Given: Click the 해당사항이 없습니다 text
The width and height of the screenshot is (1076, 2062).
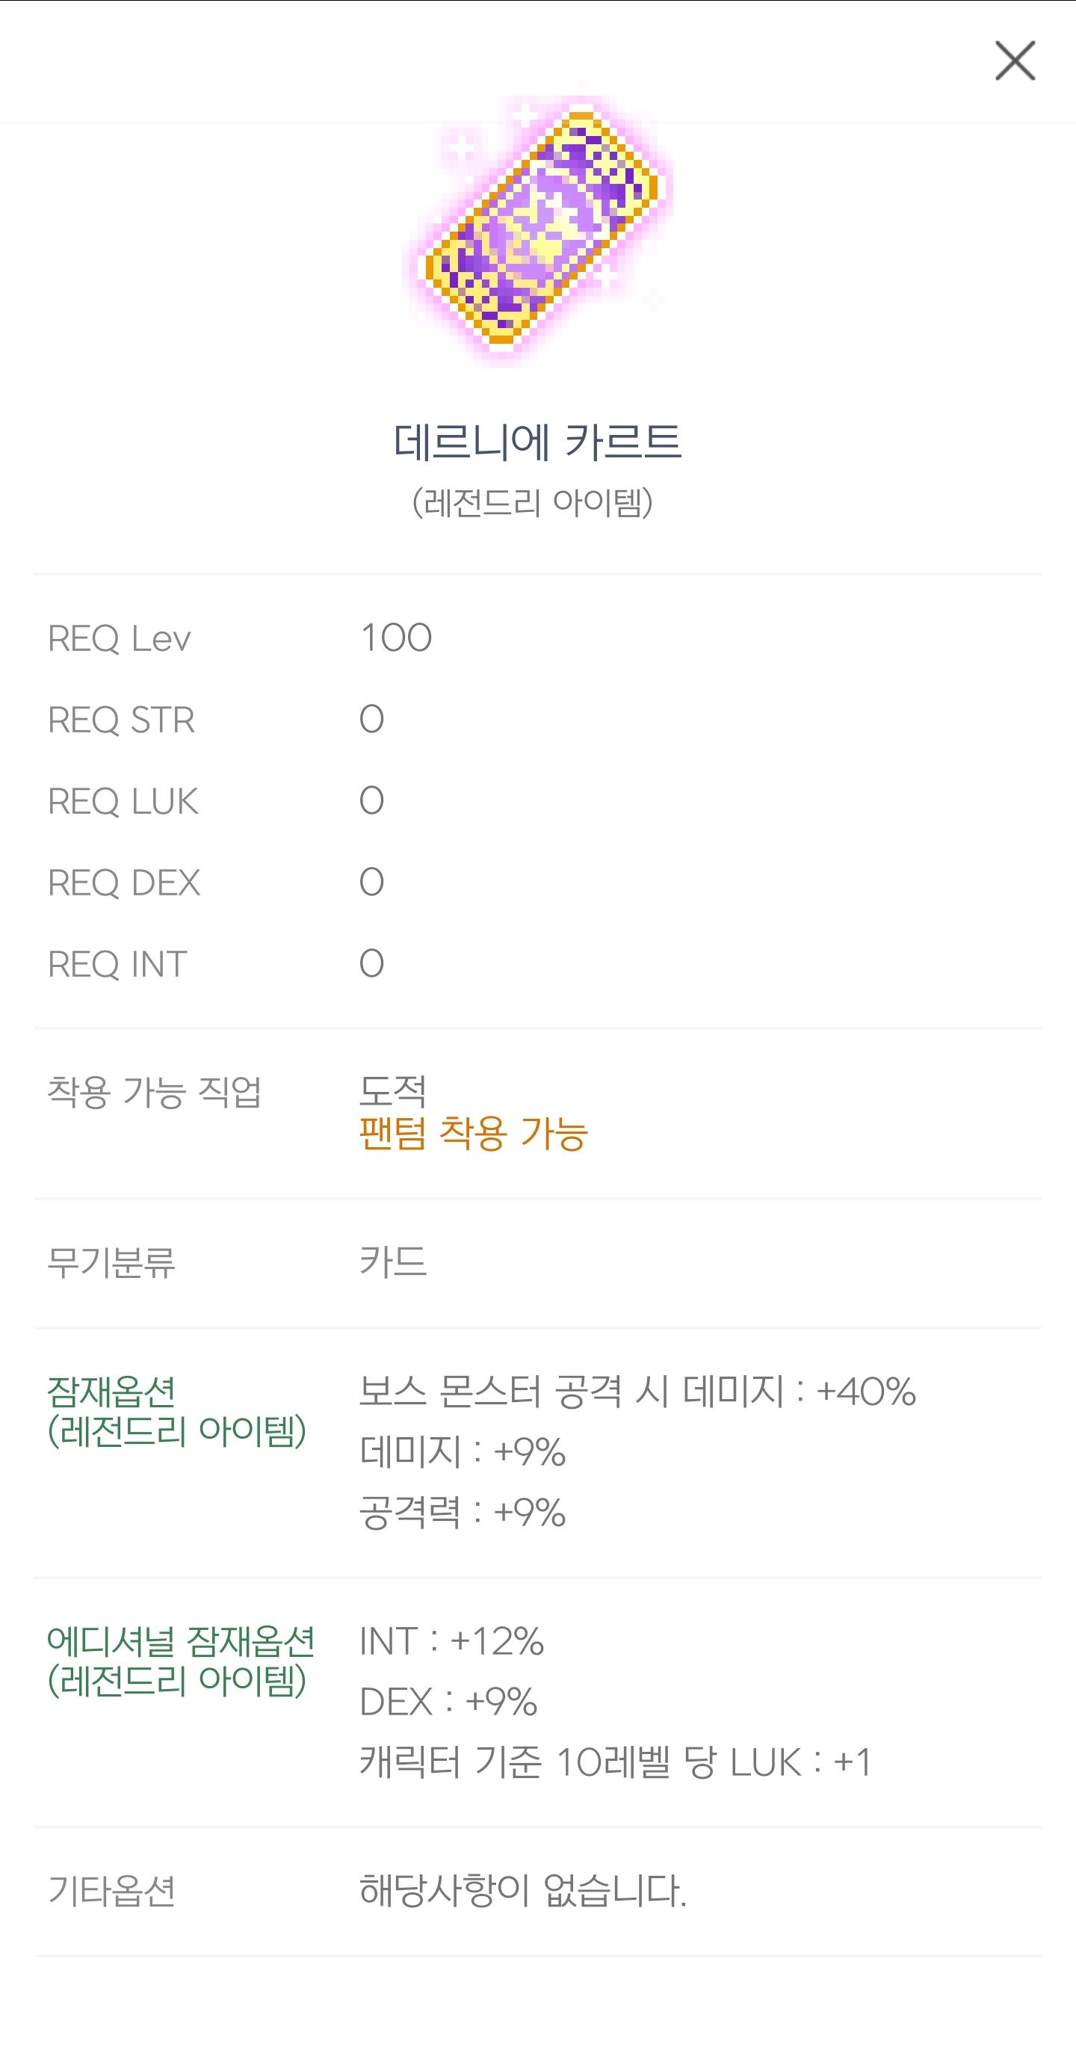Looking at the screenshot, I should [523, 1892].
